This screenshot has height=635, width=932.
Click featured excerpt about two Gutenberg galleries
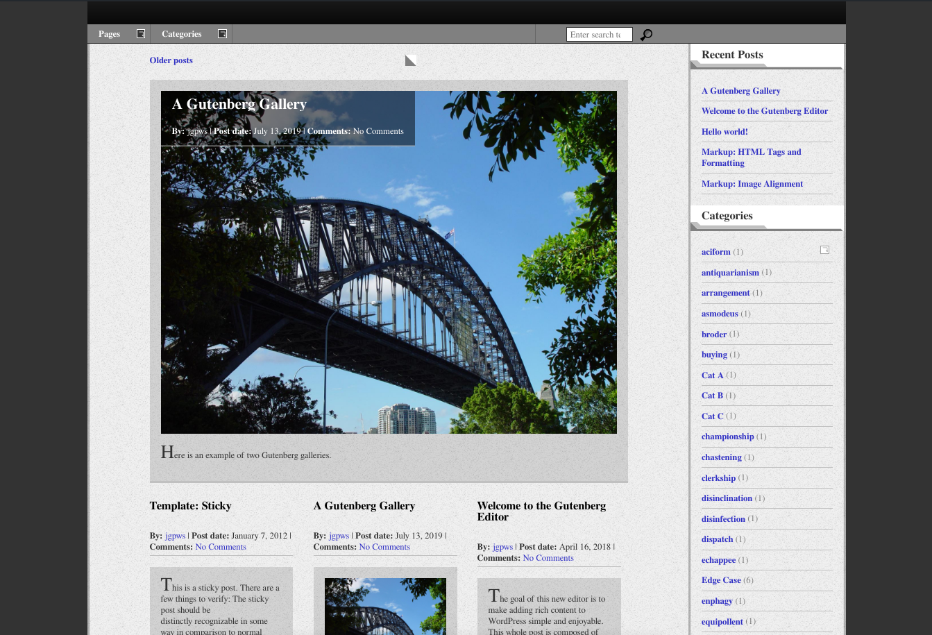click(x=246, y=453)
